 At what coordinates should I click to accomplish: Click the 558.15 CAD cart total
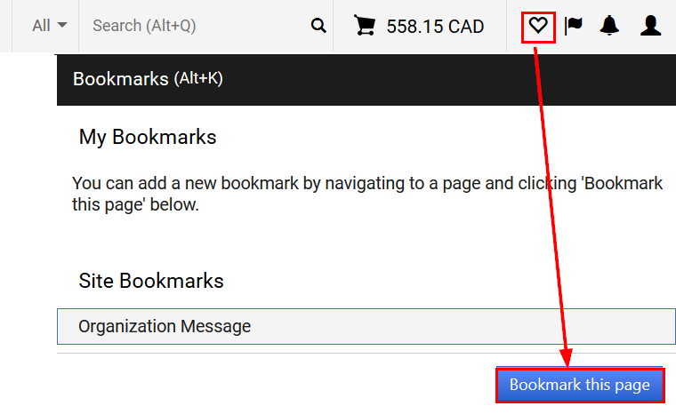(x=435, y=27)
